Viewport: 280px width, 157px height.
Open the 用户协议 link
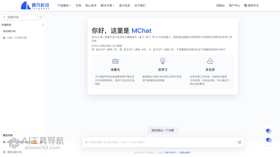[170, 152]
